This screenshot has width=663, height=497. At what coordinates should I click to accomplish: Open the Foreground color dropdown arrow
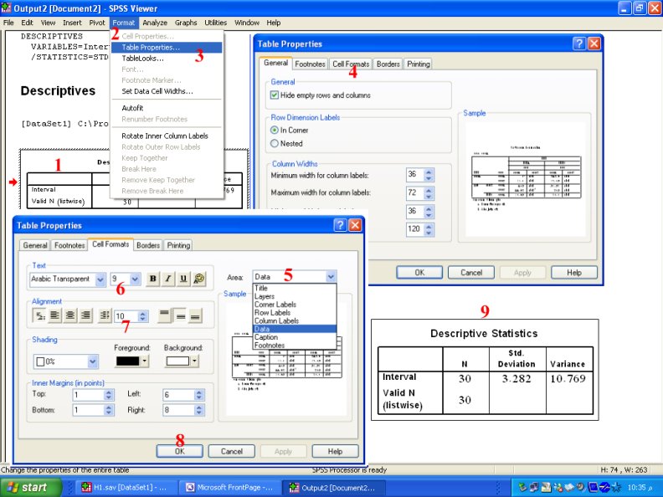145,361
